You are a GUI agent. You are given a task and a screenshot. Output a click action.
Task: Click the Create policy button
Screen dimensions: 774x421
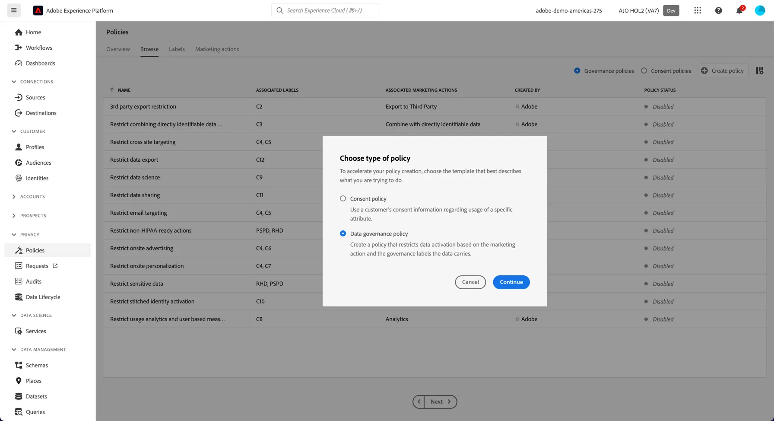pyautogui.click(x=723, y=71)
